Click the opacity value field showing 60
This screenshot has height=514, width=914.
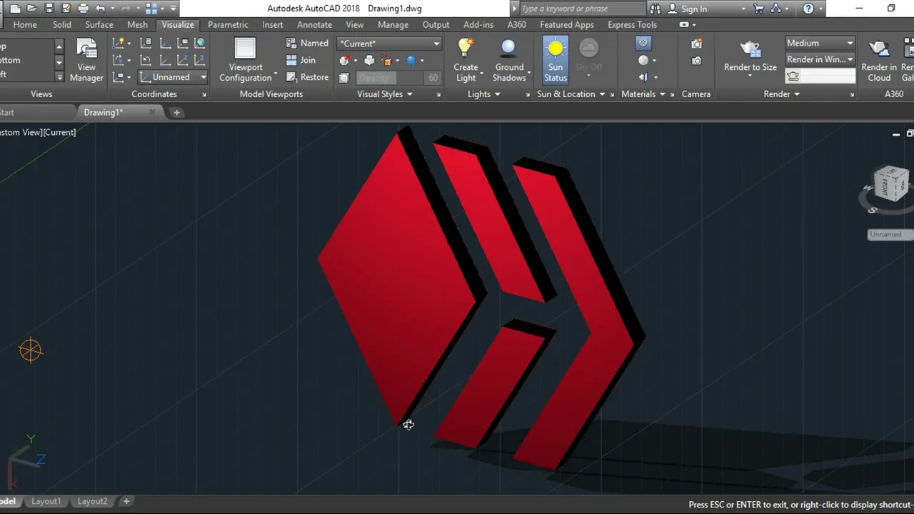(433, 77)
